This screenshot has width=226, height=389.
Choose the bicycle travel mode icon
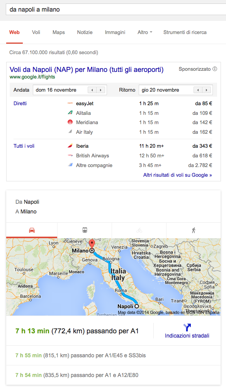pos(139,230)
